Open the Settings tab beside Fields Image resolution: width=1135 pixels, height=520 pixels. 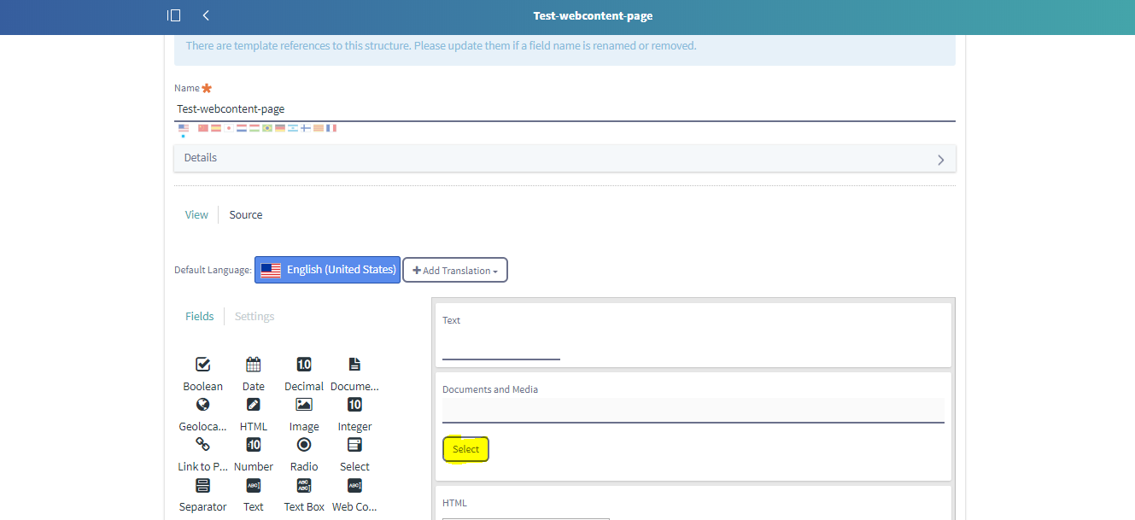[x=254, y=317]
